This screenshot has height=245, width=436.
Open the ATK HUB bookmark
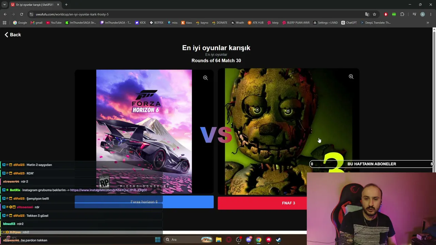pyautogui.click(x=255, y=23)
